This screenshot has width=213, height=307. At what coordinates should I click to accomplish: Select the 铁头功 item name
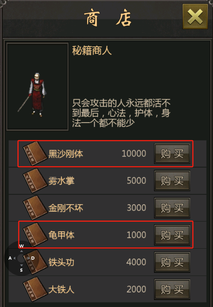[61, 262]
